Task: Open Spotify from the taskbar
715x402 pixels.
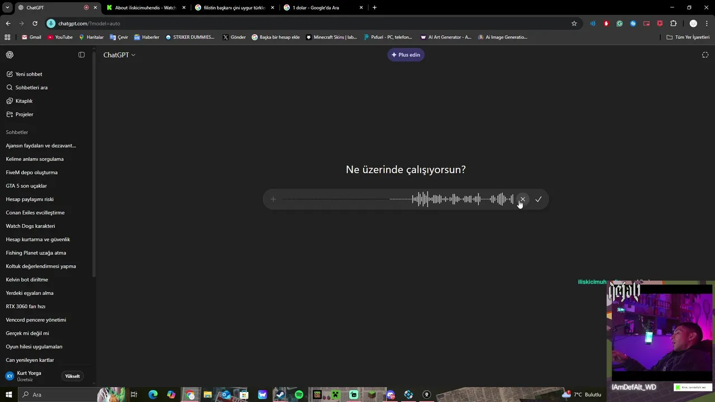Action: [299, 395]
